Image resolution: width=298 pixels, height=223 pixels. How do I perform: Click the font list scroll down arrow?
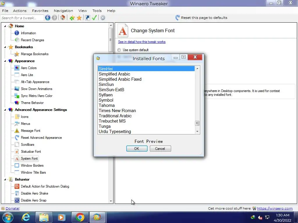point(197,132)
